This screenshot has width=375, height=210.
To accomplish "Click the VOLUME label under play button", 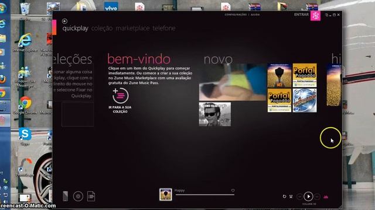I will (x=309, y=204).
